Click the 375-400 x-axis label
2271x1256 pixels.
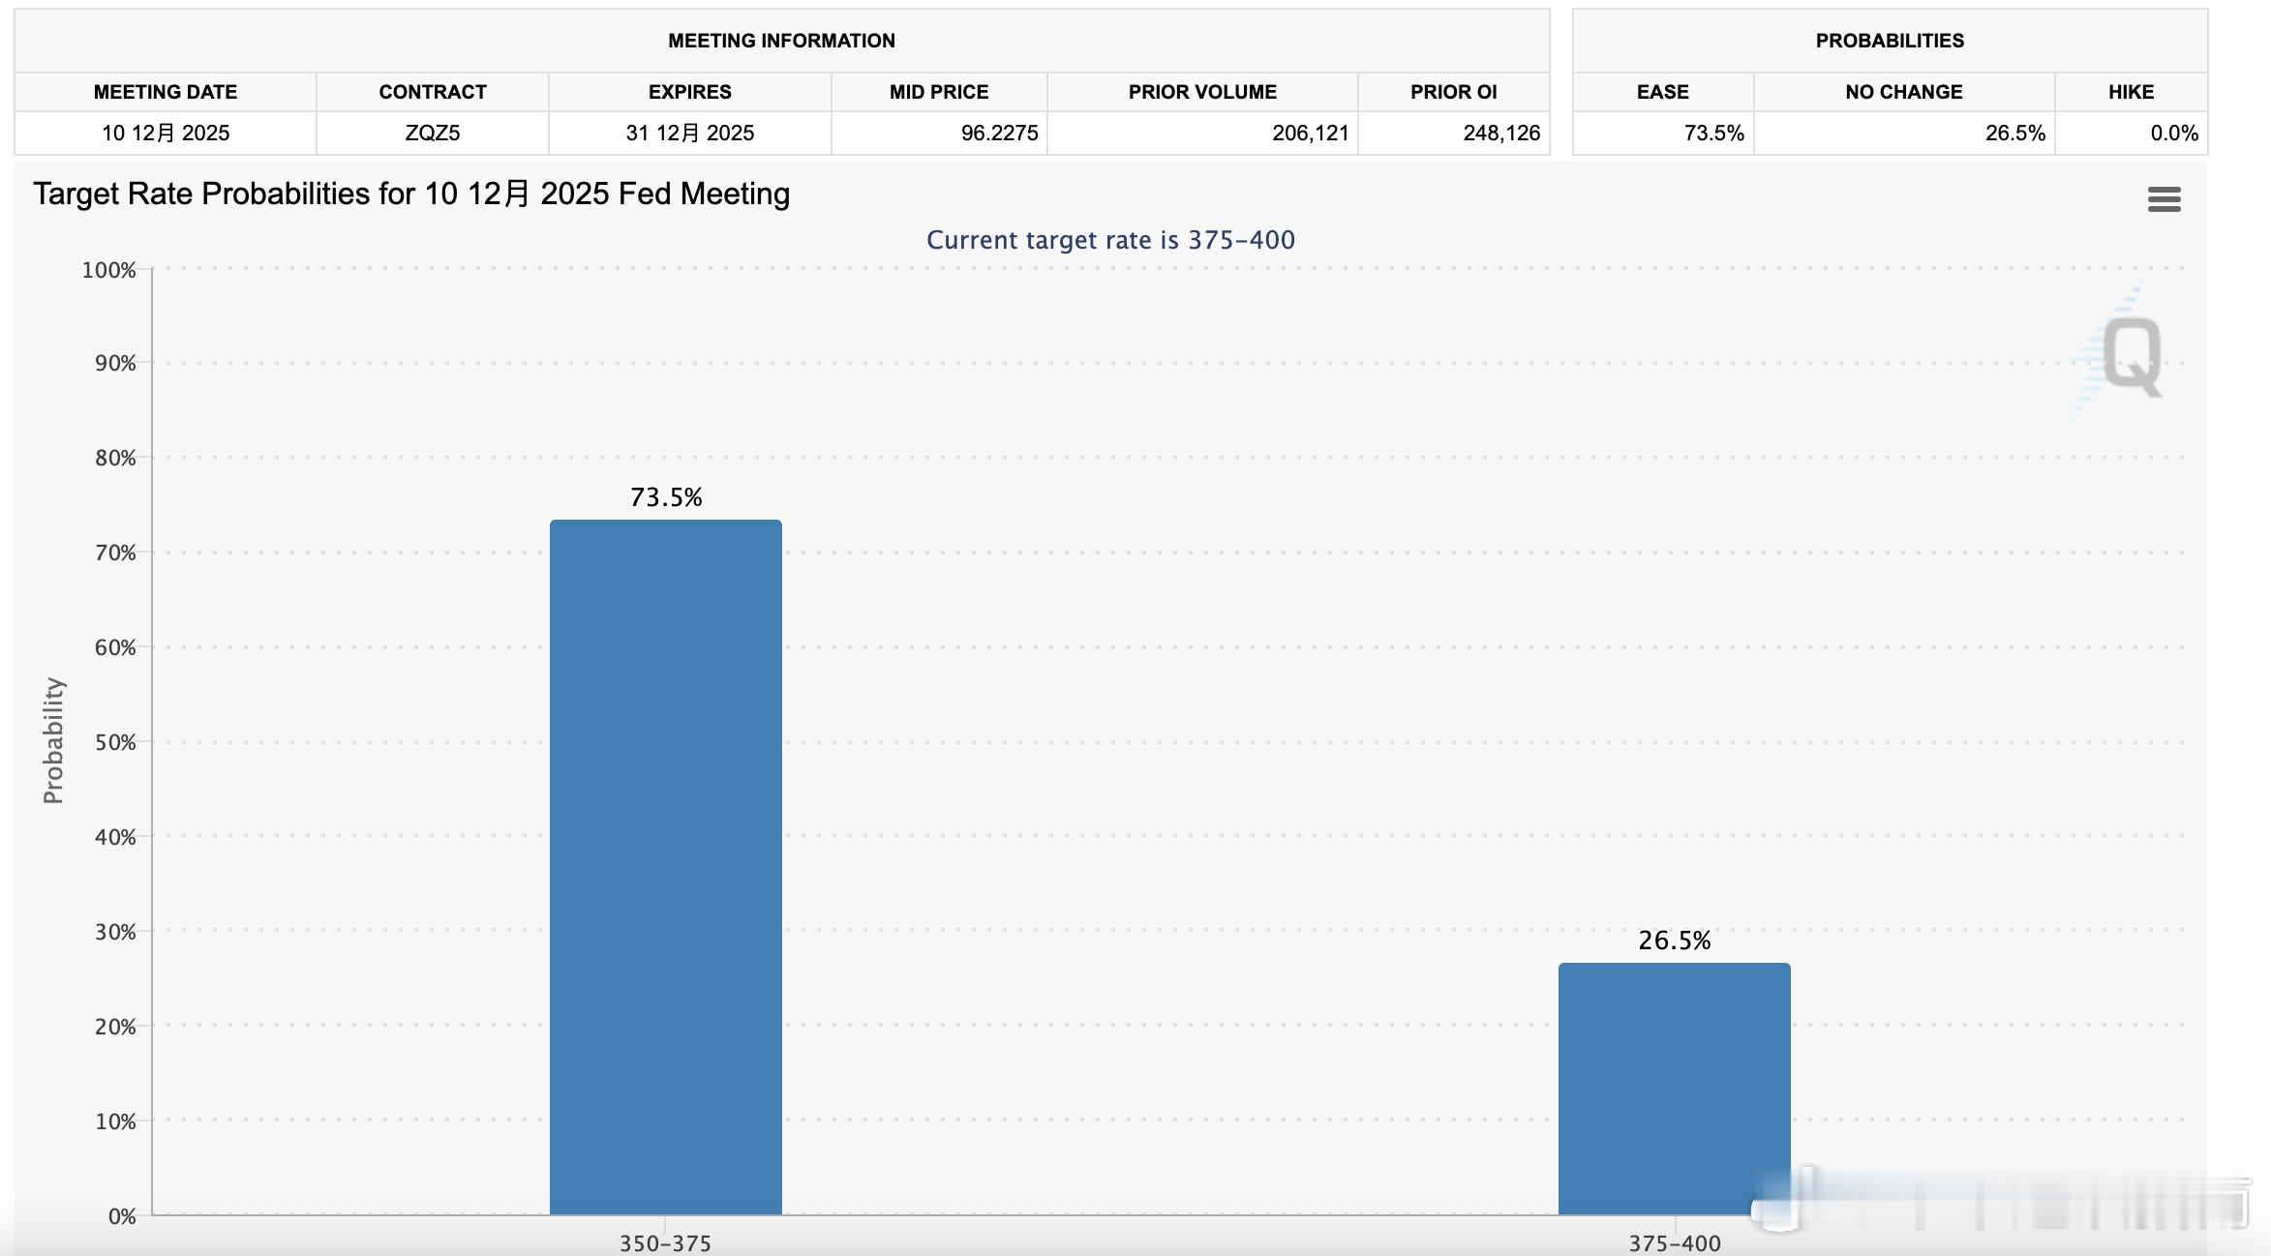[x=1674, y=1243]
